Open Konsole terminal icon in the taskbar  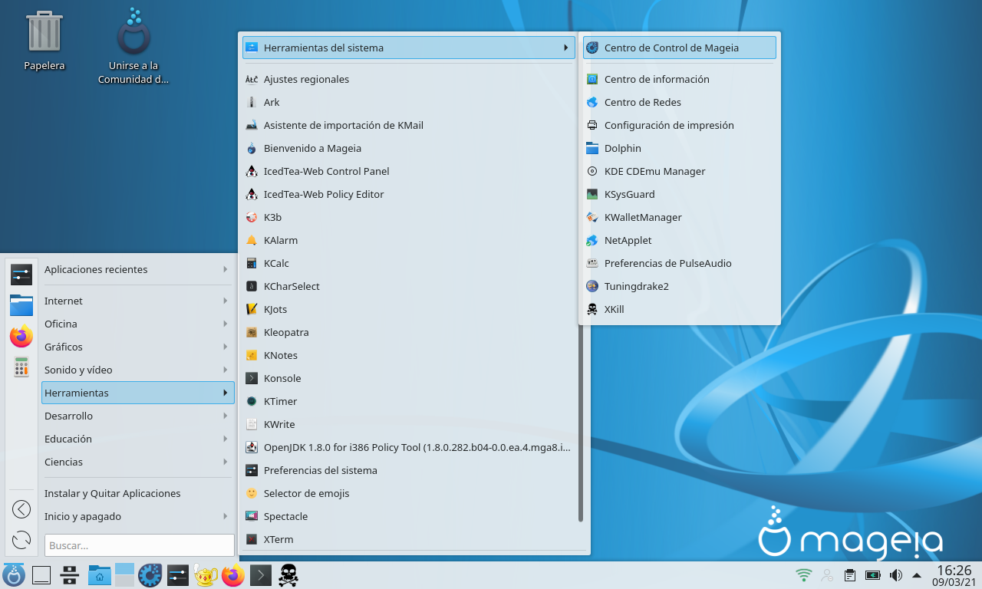click(261, 575)
